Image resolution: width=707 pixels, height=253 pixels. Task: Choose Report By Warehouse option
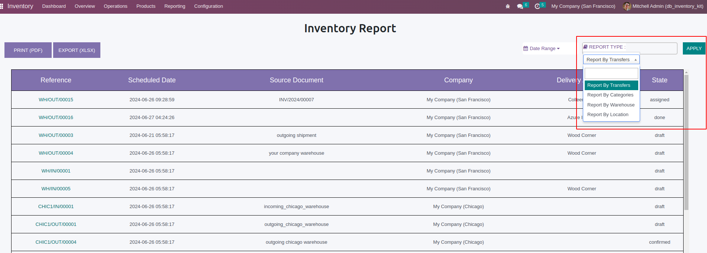611,105
